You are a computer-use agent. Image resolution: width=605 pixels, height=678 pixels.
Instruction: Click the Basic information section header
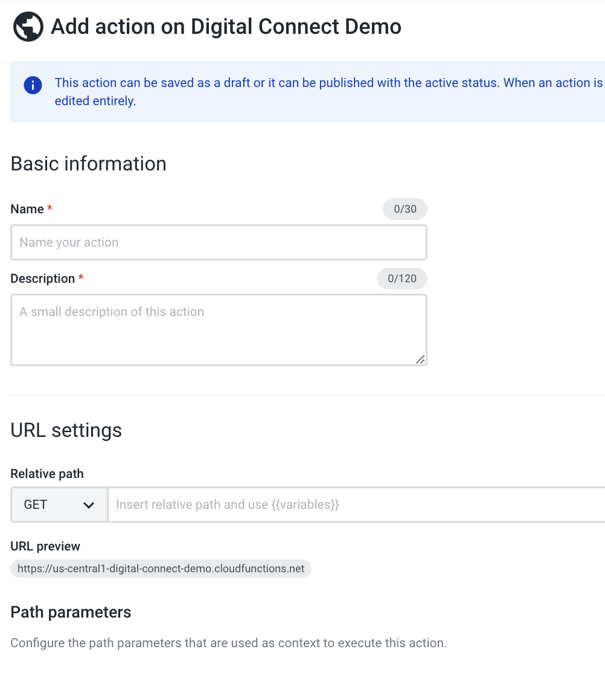click(x=88, y=163)
